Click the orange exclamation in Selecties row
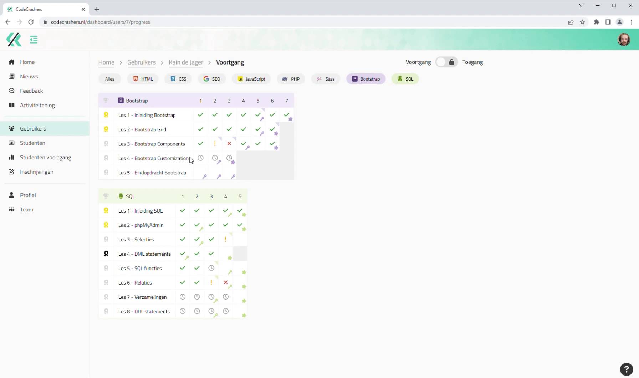The height and width of the screenshot is (378, 639). (x=226, y=240)
